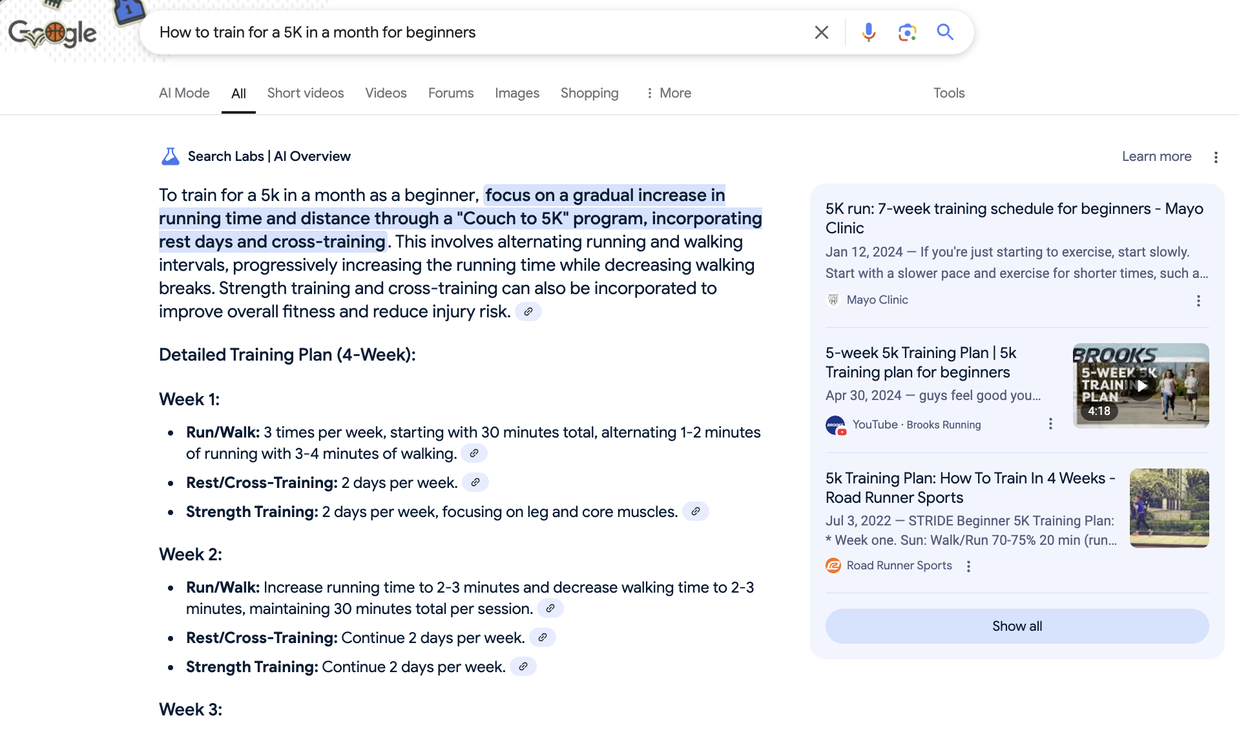1239x729 pixels.
Task: Click inside the search input field
Action: pos(478,32)
